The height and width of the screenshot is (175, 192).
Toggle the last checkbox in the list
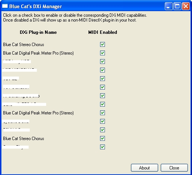(x=102, y=147)
